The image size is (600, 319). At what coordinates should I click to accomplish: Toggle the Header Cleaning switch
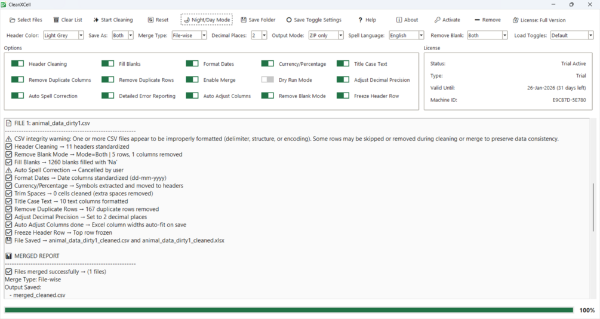tap(17, 63)
